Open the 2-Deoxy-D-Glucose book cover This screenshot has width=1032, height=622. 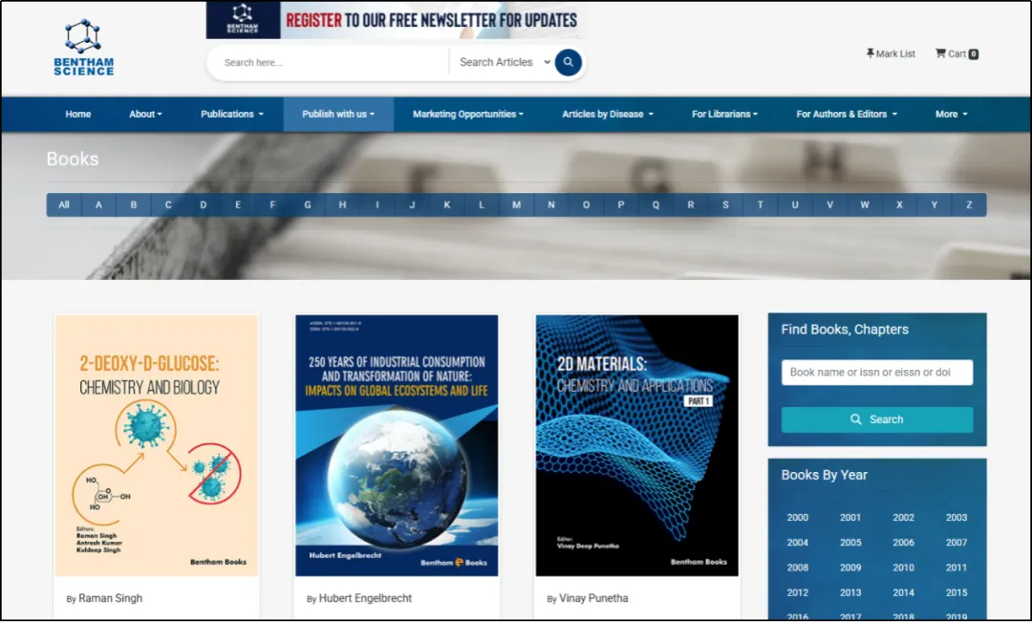157,445
